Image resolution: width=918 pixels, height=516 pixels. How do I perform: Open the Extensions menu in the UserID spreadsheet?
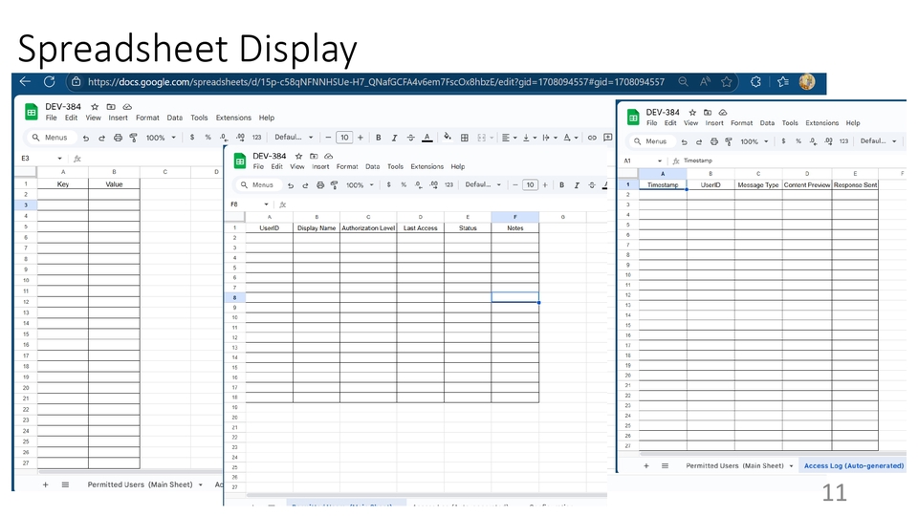click(x=426, y=166)
